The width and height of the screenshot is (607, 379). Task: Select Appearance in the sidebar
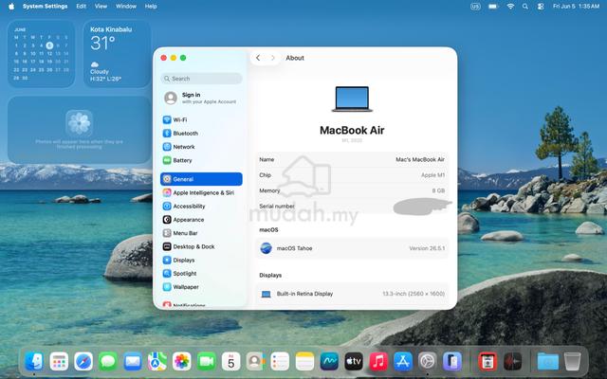click(201, 220)
